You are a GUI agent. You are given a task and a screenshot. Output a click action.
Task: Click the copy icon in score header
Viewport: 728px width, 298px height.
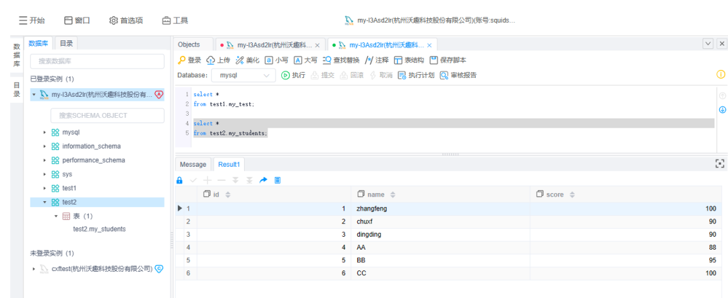point(539,194)
